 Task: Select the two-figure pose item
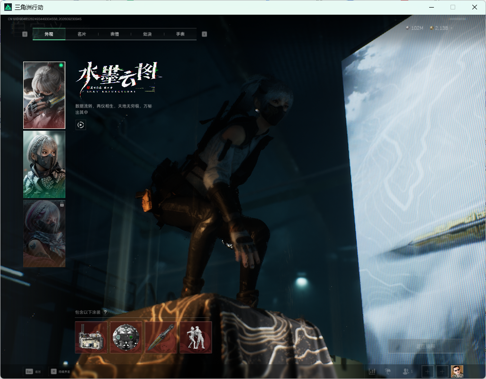(196, 337)
